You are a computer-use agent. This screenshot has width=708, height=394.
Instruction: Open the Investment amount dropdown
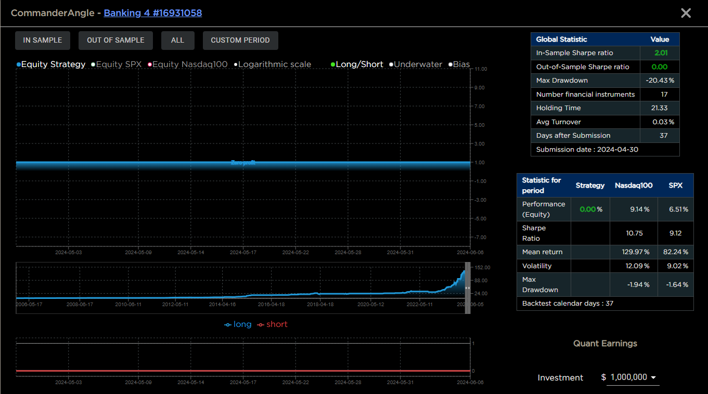tap(633, 377)
